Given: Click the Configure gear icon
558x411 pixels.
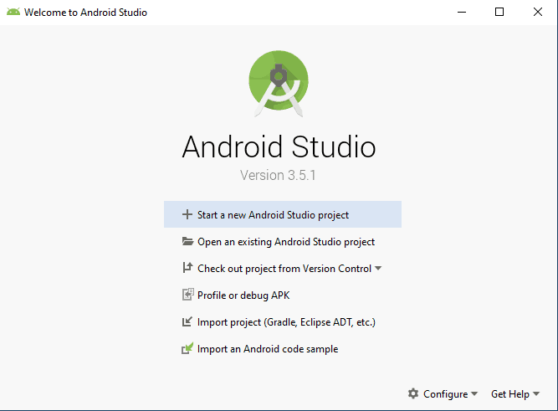Looking at the screenshot, I should click(x=413, y=393).
